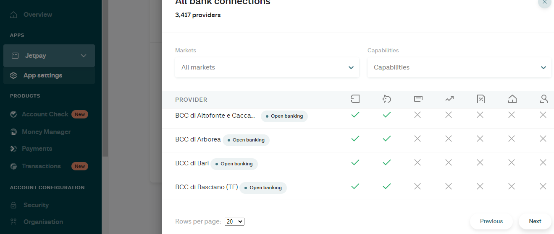
Task: Open Money Manager in the sidebar
Action: click(x=46, y=132)
